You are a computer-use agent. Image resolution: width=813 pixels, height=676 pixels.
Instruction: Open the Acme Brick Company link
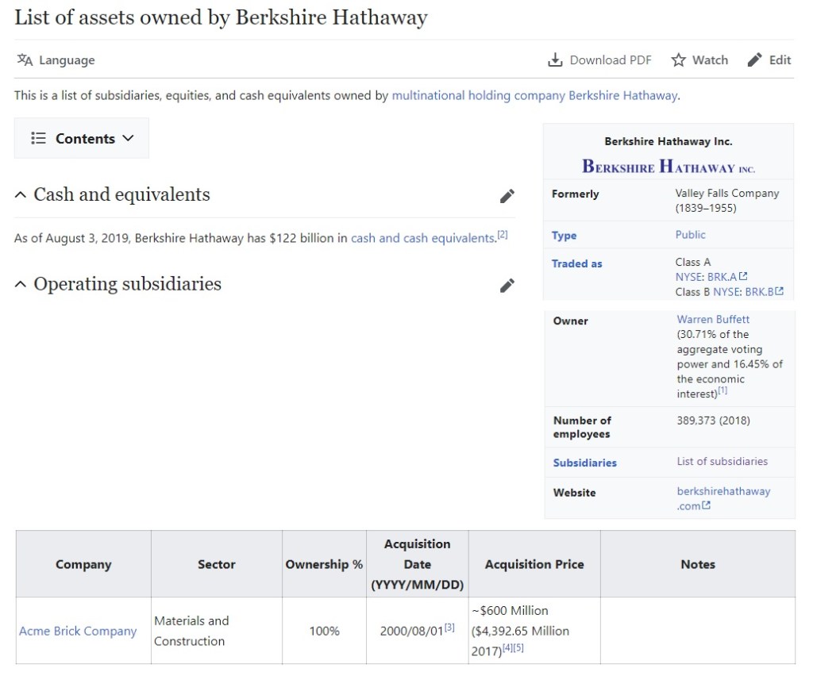click(78, 632)
